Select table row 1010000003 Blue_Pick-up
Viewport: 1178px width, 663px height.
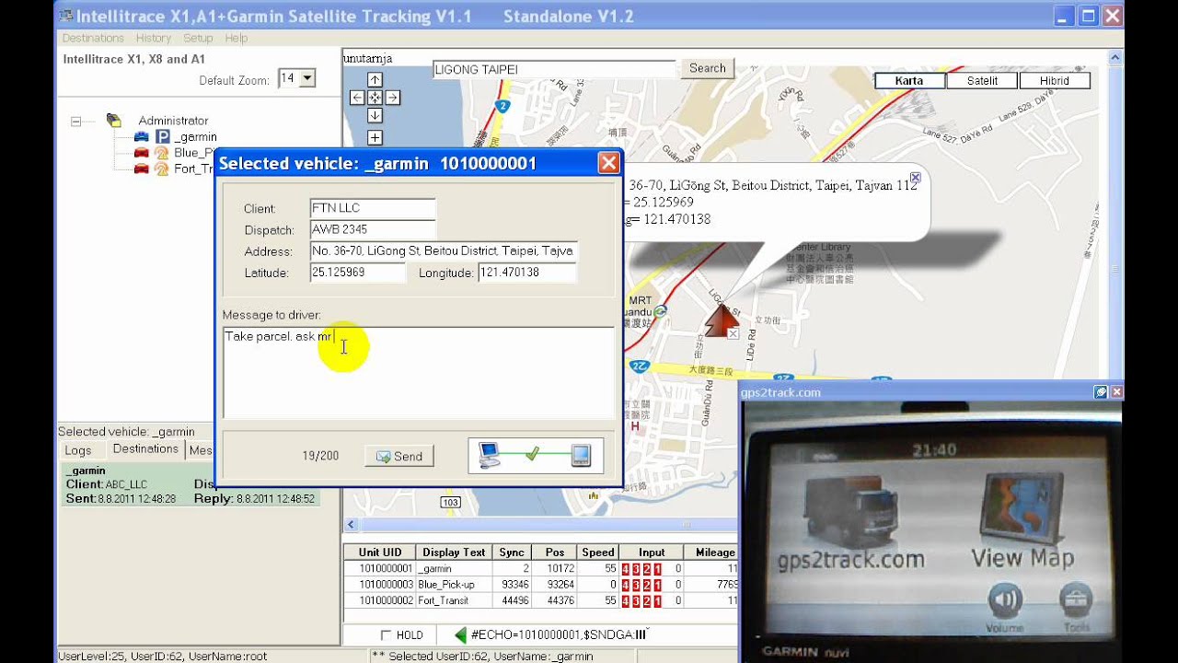(x=540, y=585)
